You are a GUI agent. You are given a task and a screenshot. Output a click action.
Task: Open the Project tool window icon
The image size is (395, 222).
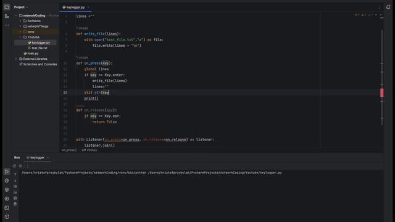point(7,7)
